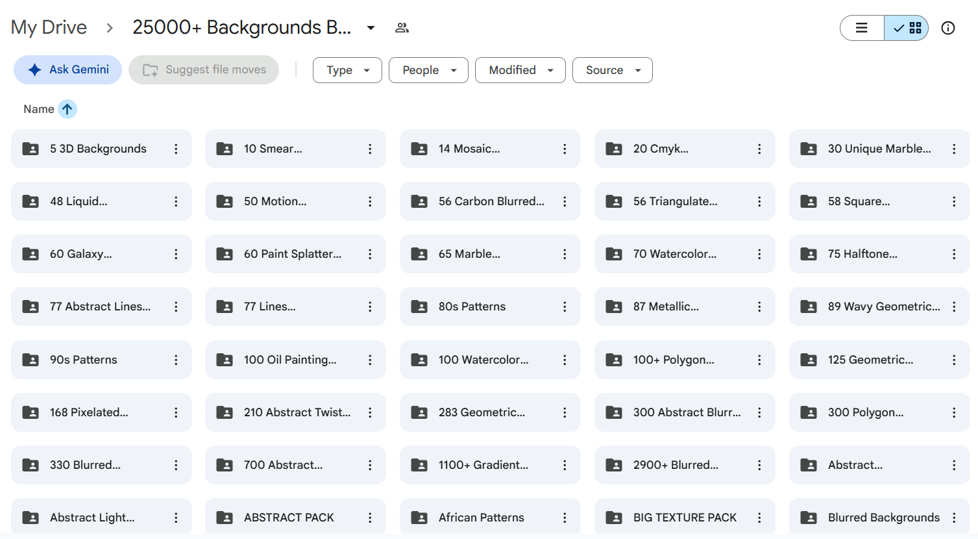This screenshot has height=539, width=978.
Task: Open more options for 700 Abstract folder
Action: pos(370,465)
